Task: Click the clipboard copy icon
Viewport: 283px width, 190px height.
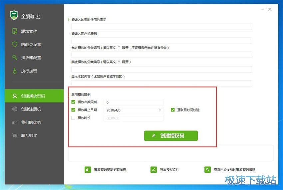Action: (88, 169)
